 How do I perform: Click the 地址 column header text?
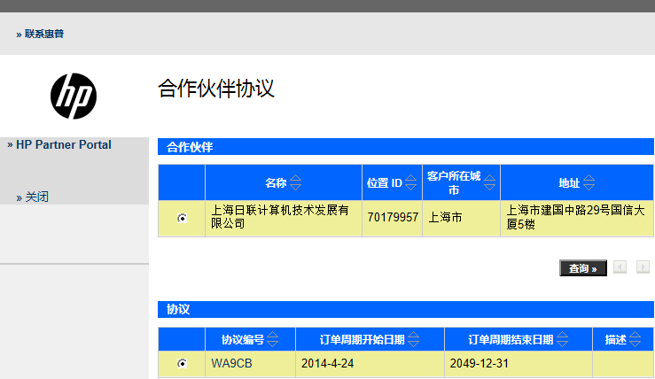pyautogui.click(x=569, y=182)
